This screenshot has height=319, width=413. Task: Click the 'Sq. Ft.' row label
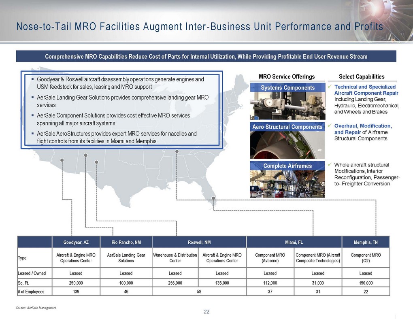(x=23, y=283)
